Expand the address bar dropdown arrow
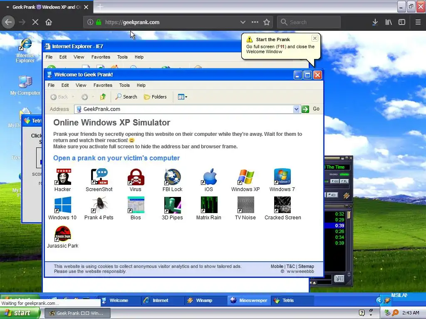Image resolution: width=426 pixels, height=319 pixels. (296, 109)
